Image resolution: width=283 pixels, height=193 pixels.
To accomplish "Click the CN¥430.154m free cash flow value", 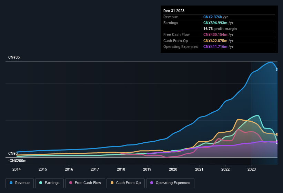I will (215, 34).
